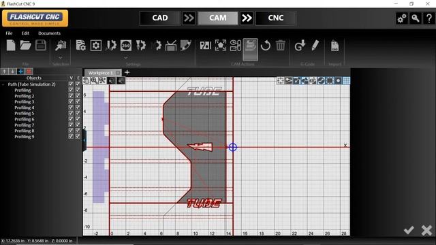Toggle E checkbox for Path (Tube Simulation 2)
This screenshot has height=245, width=436.
(x=78, y=84)
